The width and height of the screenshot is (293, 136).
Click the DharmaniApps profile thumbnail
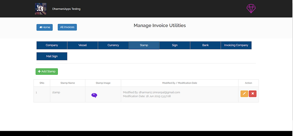(x=41, y=9)
